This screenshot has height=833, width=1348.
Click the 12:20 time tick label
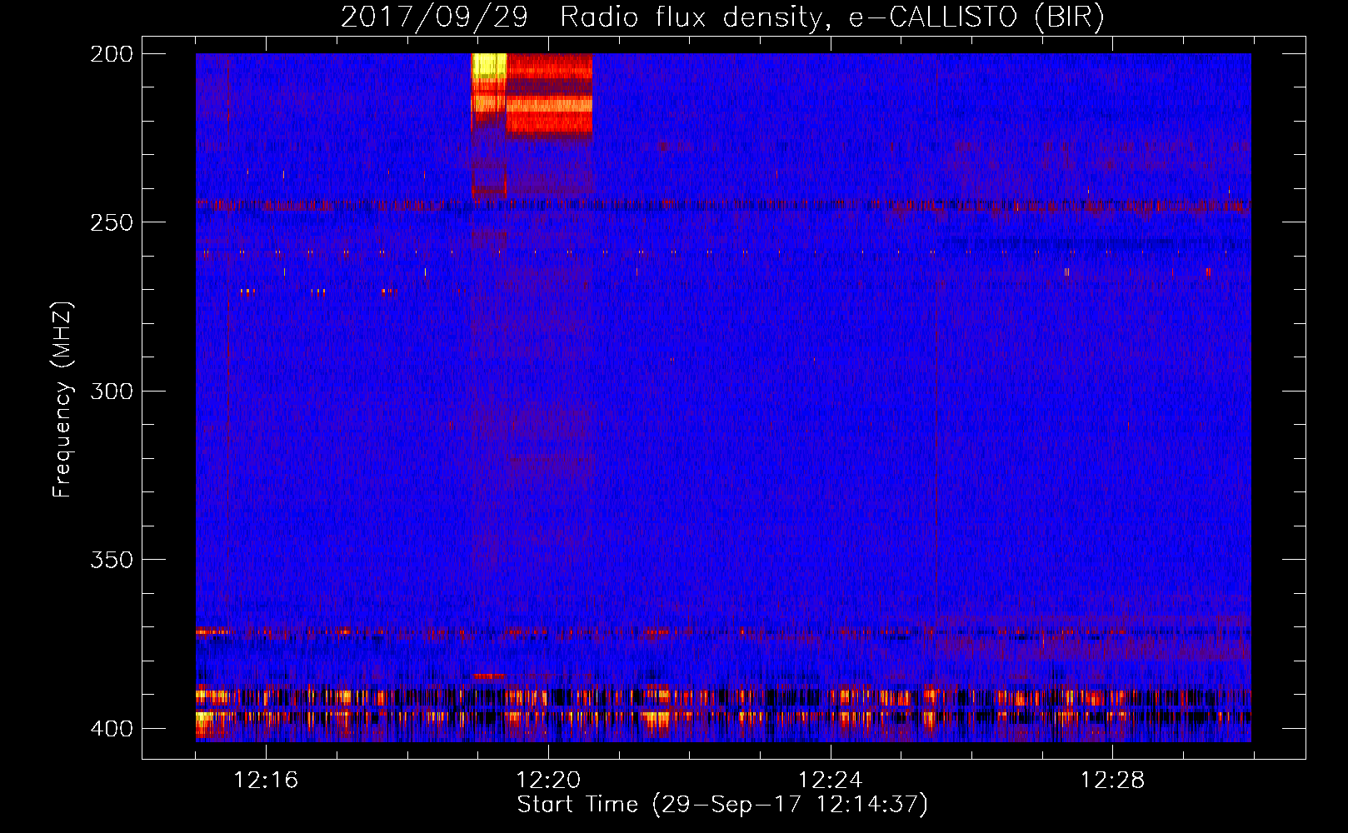(x=548, y=781)
